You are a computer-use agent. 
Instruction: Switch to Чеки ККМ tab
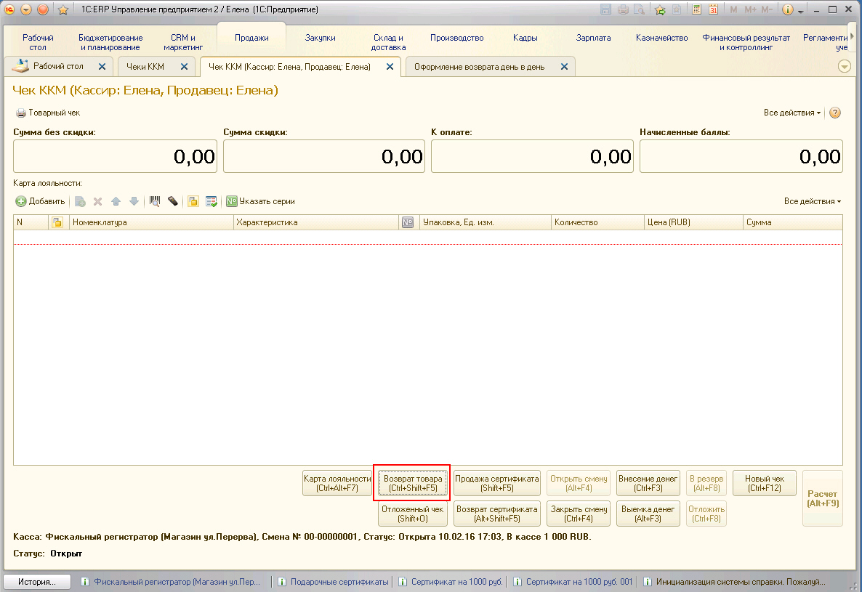click(145, 66)
